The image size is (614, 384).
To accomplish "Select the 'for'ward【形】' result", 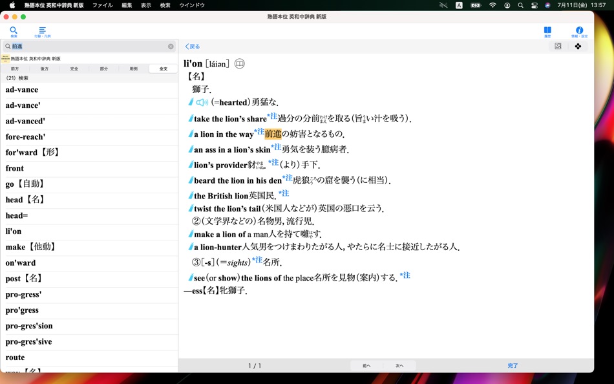I will 89,153.
